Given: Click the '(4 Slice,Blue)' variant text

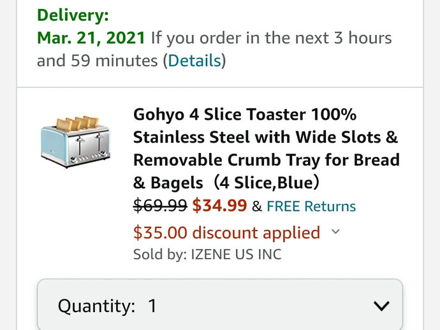Looking at the screenshot, I should pos(267,183).
